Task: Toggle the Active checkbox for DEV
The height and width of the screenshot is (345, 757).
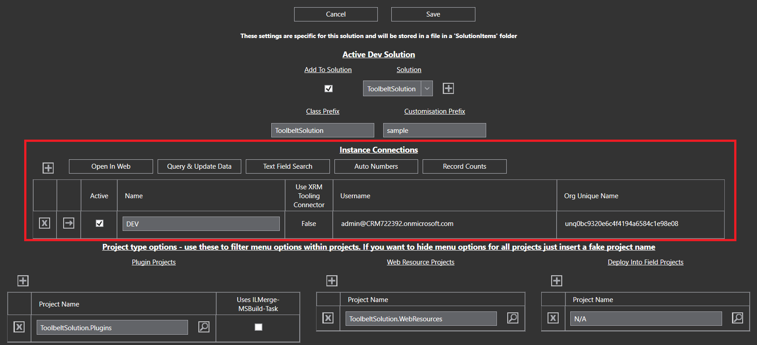Action: [99, 223]
